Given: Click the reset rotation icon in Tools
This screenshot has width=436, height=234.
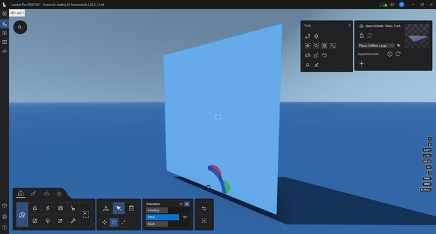Looking at the screenshot, I should (x=325, y=55).
